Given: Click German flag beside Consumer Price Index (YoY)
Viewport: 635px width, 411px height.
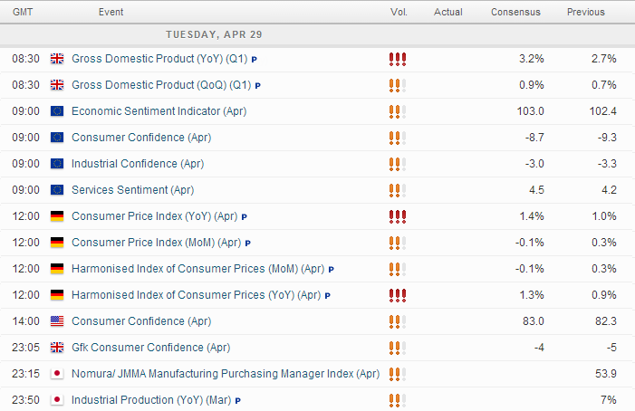Looking at the screenshot, I should pyautogui.click(x=56, y=216).
